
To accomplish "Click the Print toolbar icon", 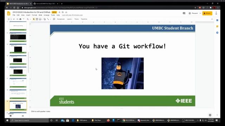I will click(x=20, y=19).
